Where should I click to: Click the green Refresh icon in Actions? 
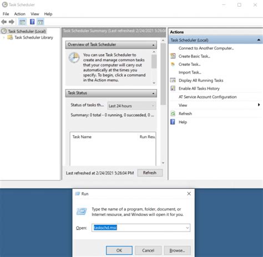173,114
